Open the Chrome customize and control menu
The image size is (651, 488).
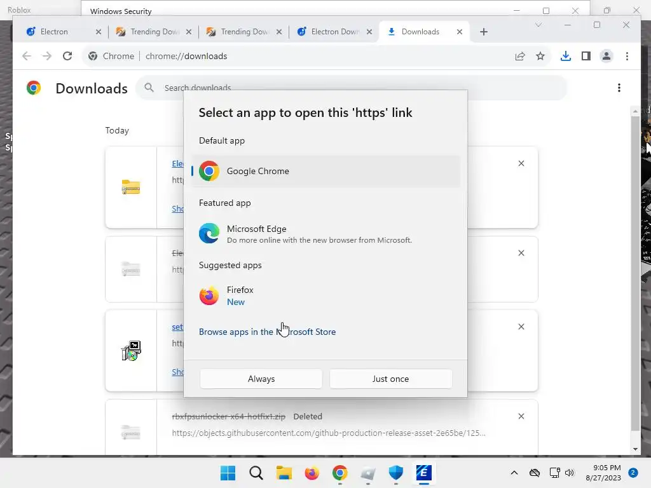click(x=627, y=56)
